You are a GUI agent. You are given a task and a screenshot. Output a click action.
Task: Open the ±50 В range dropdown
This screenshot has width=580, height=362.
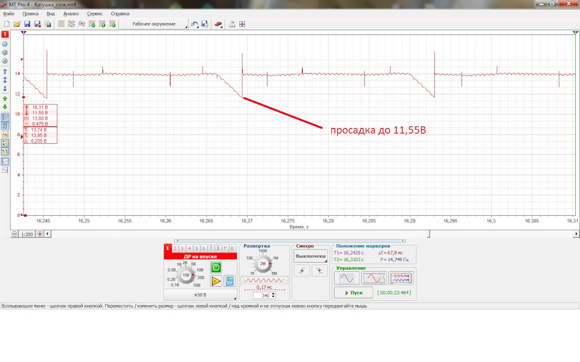[200, 295]
